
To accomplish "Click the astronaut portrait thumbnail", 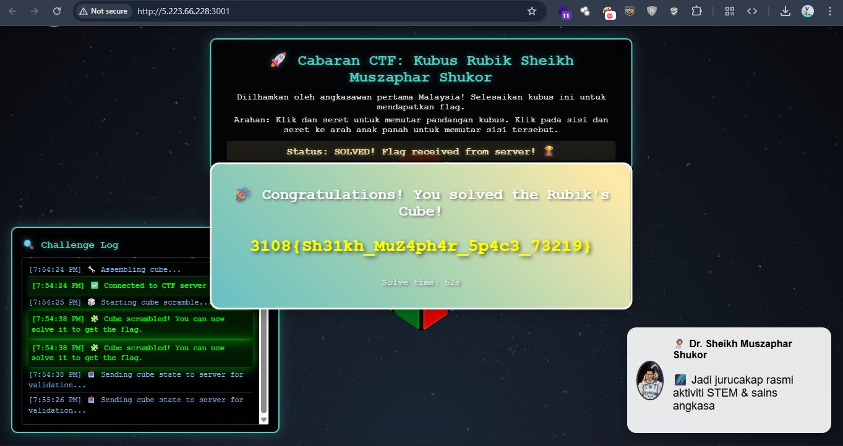I will (x=650, y=381).
